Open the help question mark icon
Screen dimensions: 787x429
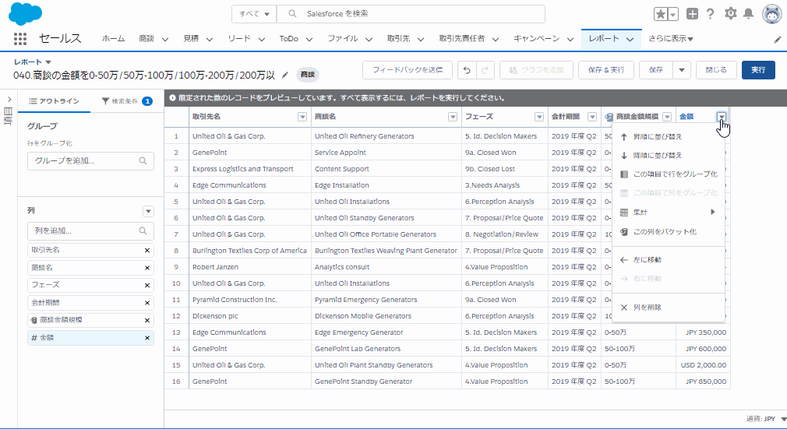(x=710, y=14)
